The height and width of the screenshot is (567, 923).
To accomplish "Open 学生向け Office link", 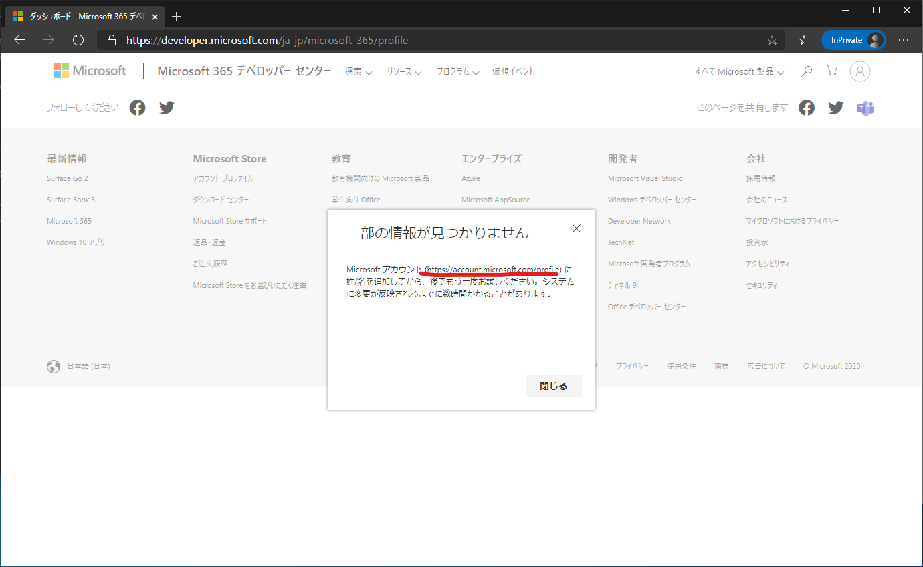I will (356, 200).
